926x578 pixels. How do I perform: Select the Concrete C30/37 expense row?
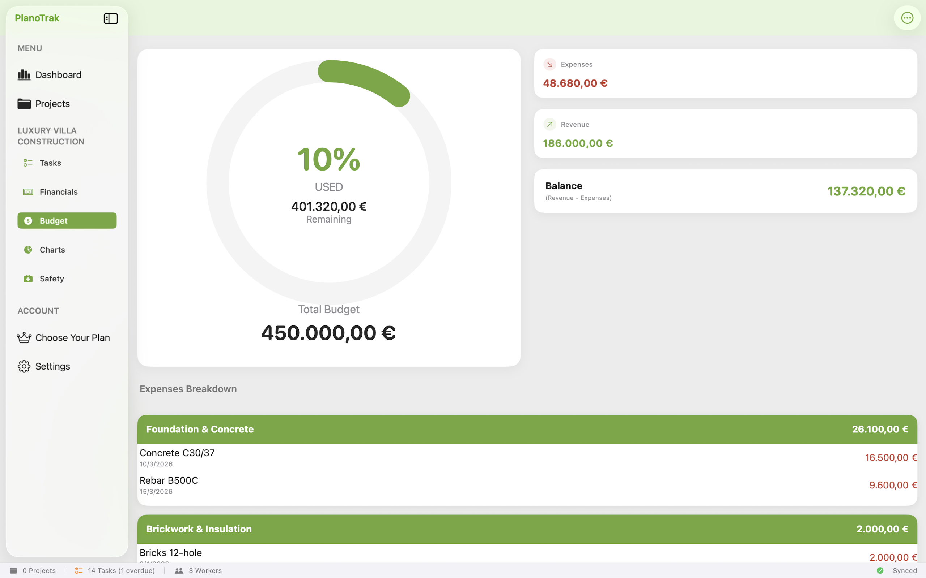527,458
